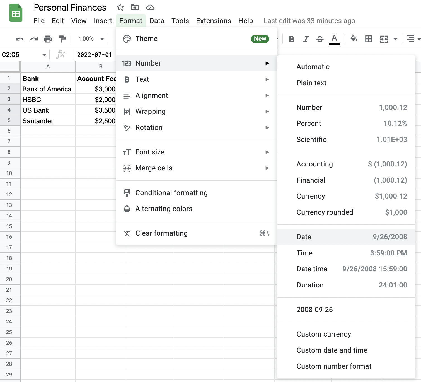Viewport: 421px width, 382px height.
Task: Click the redo arrow icon
Action: coord(34,39)
